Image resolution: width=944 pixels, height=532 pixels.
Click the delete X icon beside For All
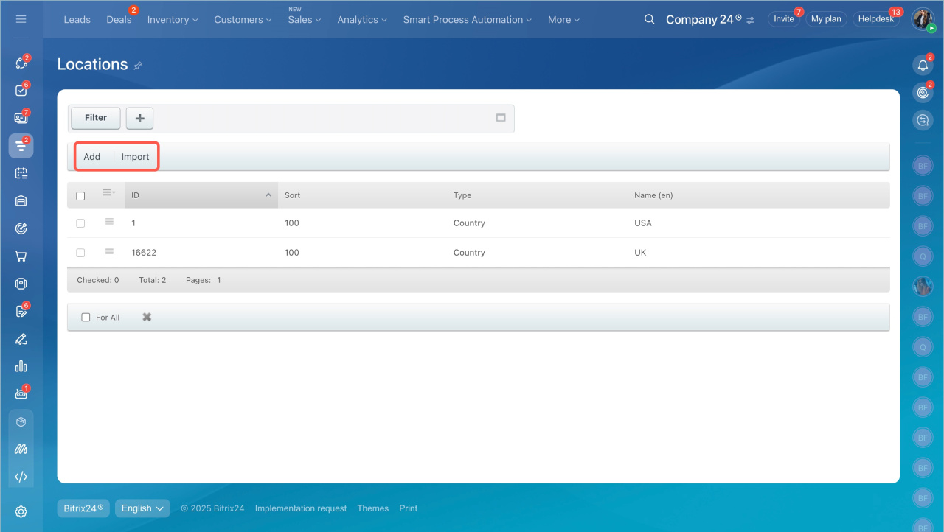[x=147, y=317]
